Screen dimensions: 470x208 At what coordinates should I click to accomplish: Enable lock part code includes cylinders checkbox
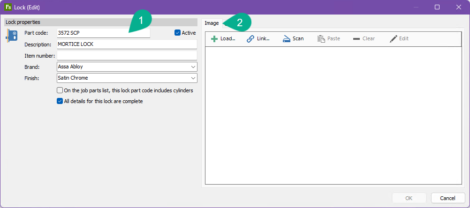pos(60,90)
